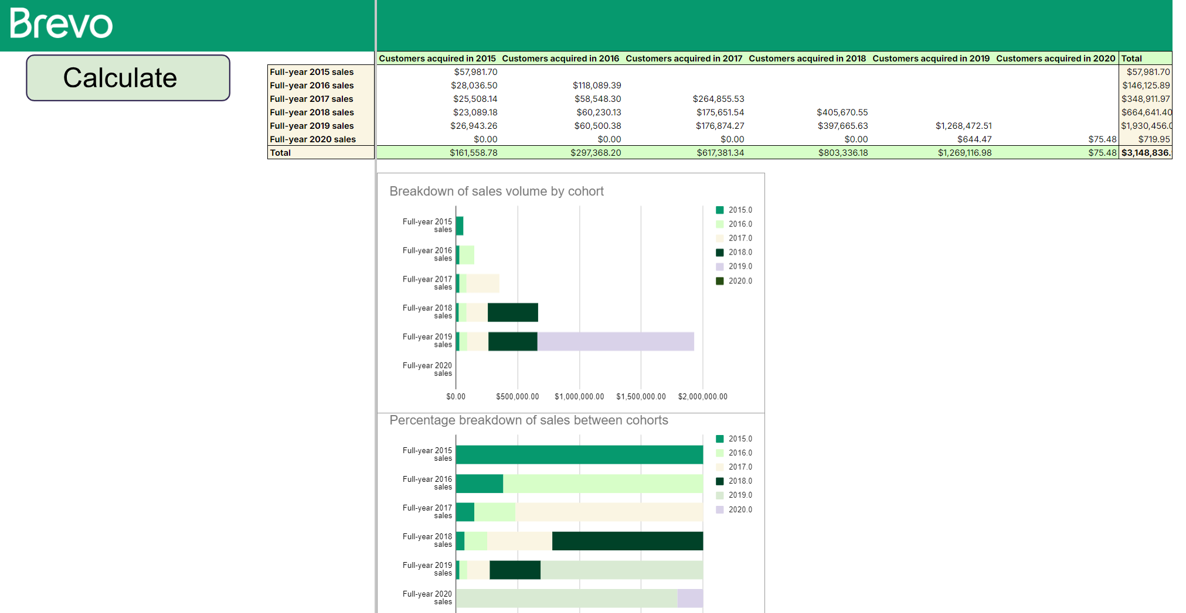Select the total cell $1,269,116.98
This screenshot has height=613, width=1186.
coord(932,153)
